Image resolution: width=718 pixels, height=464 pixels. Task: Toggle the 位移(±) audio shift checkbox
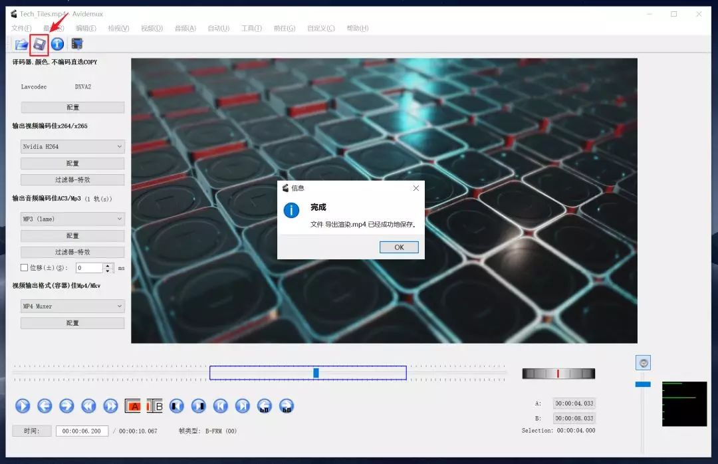point(25,267)
